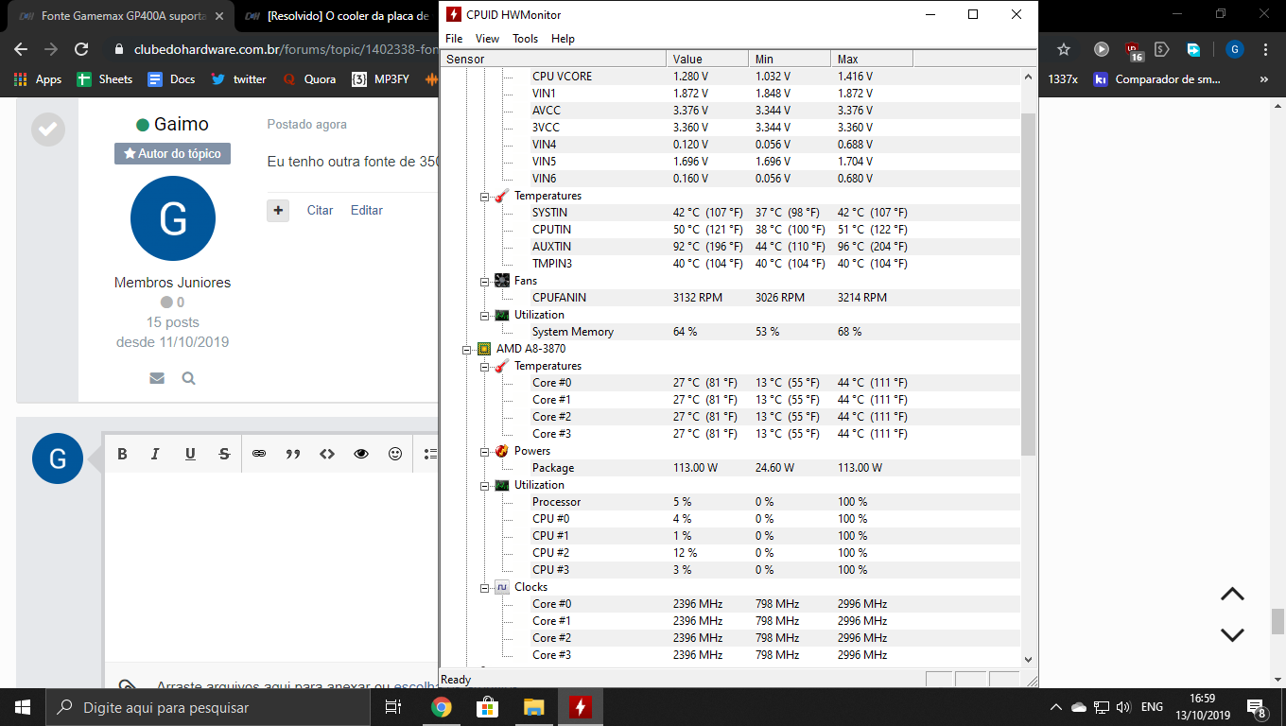Click the AMD A8-3870 processor chip icon
The width and height of the screenshot is (1286, 726).
484,349
